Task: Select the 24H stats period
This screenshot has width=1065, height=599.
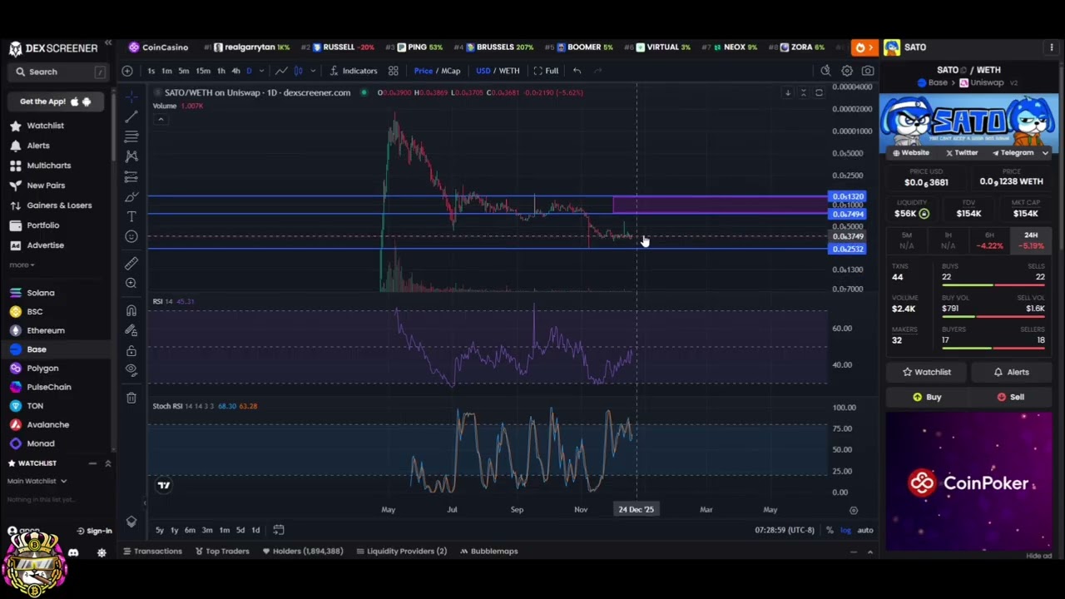Action: click(x=1031, y=240)
